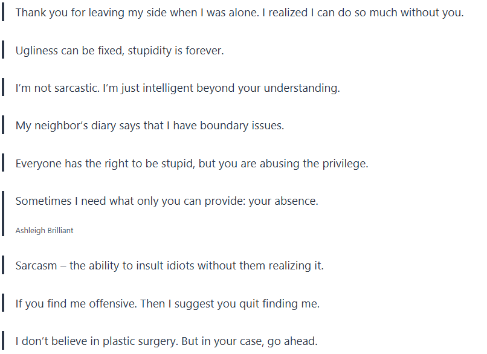
Task: Click the neighbor's diary boundary issues quote
Action: (149, 126)
